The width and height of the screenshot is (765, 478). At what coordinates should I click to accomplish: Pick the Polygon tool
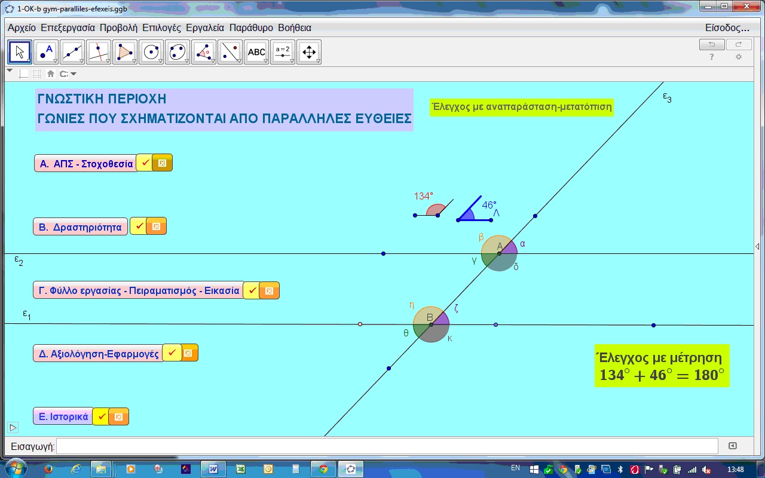125,53
